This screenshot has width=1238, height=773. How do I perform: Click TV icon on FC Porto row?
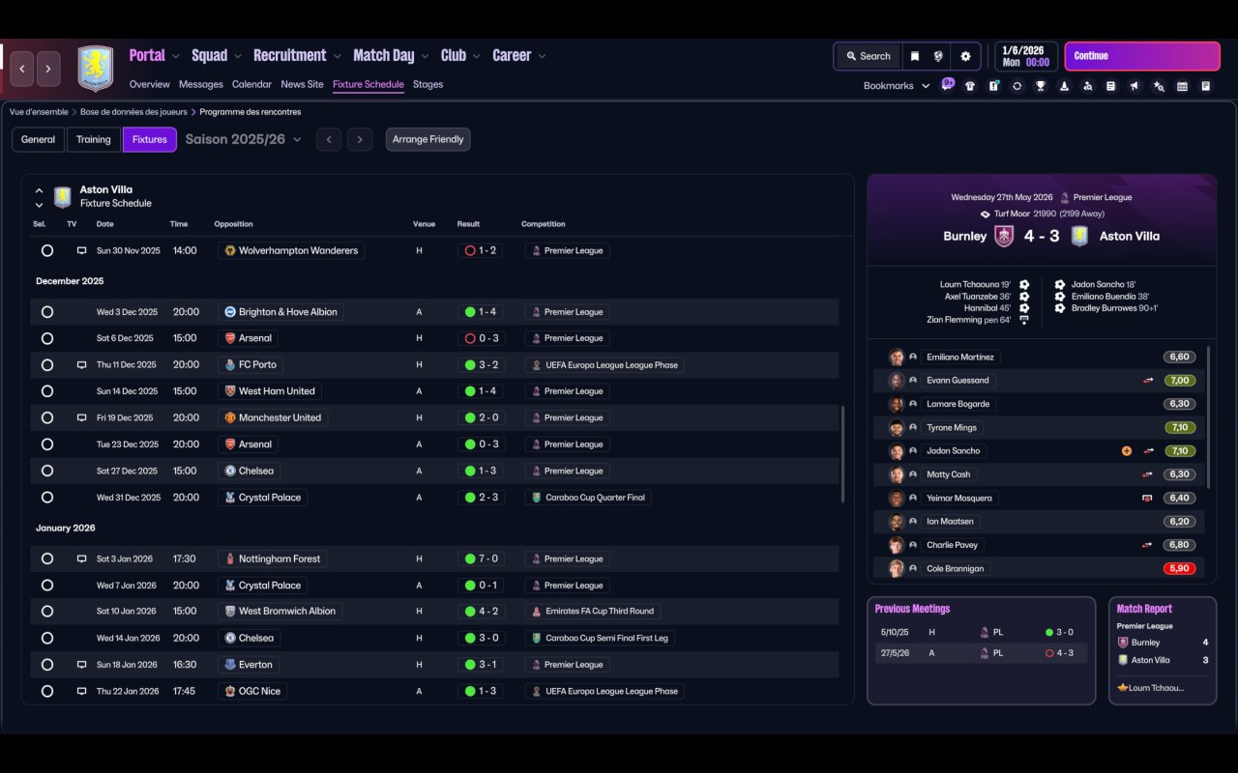coord(81,365)
